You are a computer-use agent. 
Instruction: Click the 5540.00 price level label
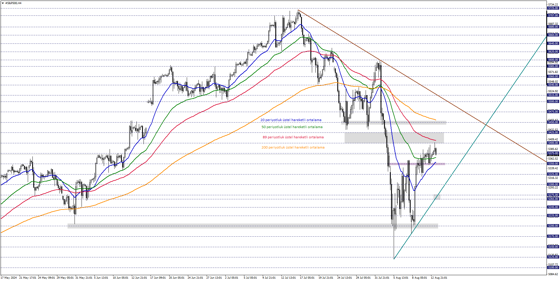(x=553, y=85)
